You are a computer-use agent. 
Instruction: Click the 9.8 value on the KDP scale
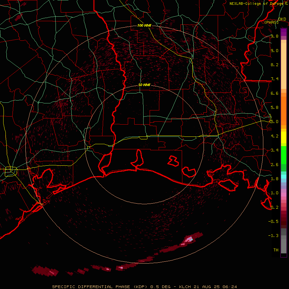click(275, 36)
